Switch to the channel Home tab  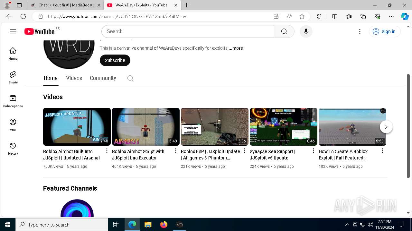[x=51, y=78]
